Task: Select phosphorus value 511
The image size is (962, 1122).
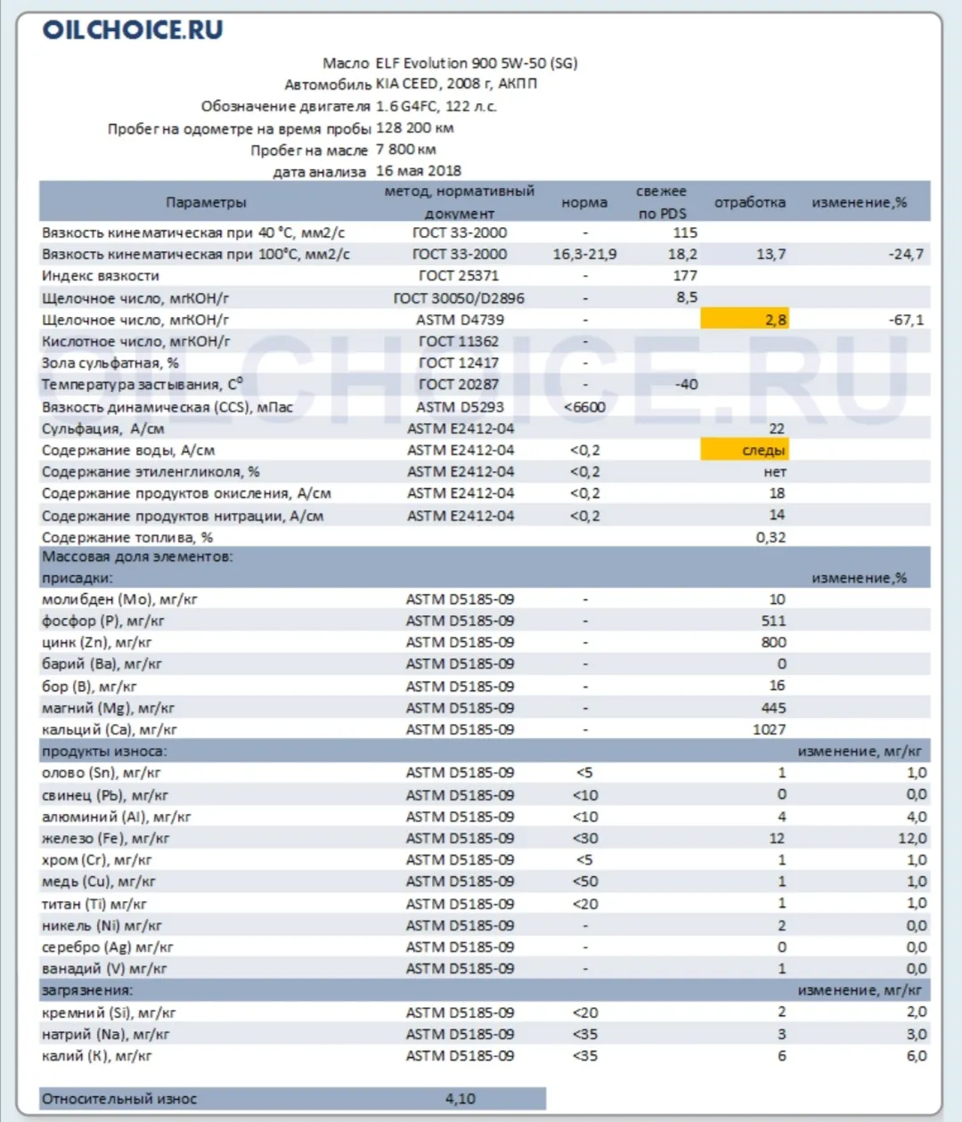Action: pyautogui.click(x=774, y=621)
